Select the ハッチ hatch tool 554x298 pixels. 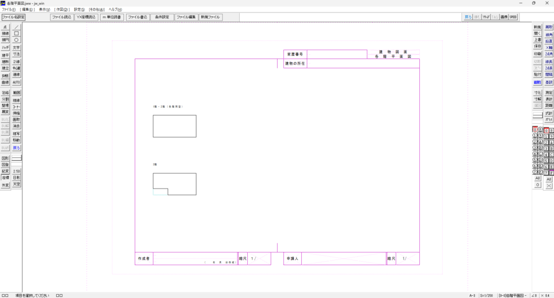(x=5, y=48)
